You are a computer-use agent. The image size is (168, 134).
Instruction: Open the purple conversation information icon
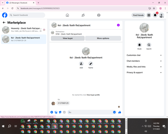(x=118, y=25)
